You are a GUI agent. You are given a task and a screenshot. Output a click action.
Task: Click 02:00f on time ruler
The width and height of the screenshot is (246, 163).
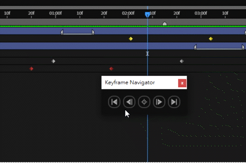(x=128, y=13)
